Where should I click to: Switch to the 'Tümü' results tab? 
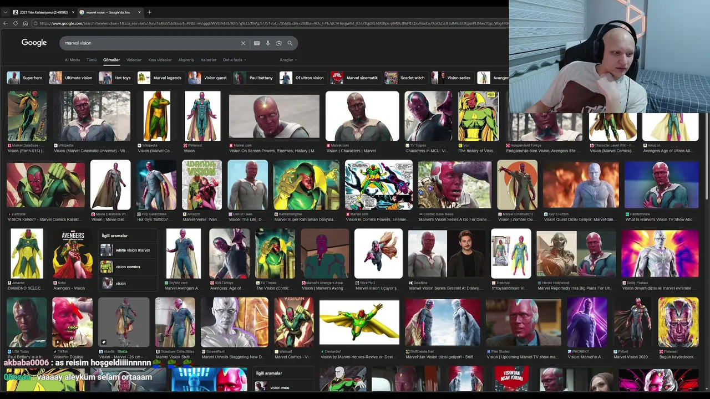[92, 60]
